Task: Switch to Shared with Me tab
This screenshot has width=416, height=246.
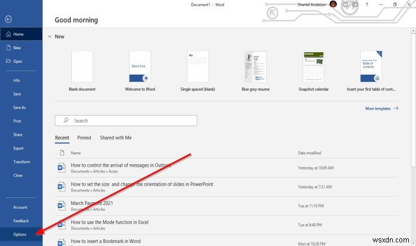Action: click(x=116, y=138)
